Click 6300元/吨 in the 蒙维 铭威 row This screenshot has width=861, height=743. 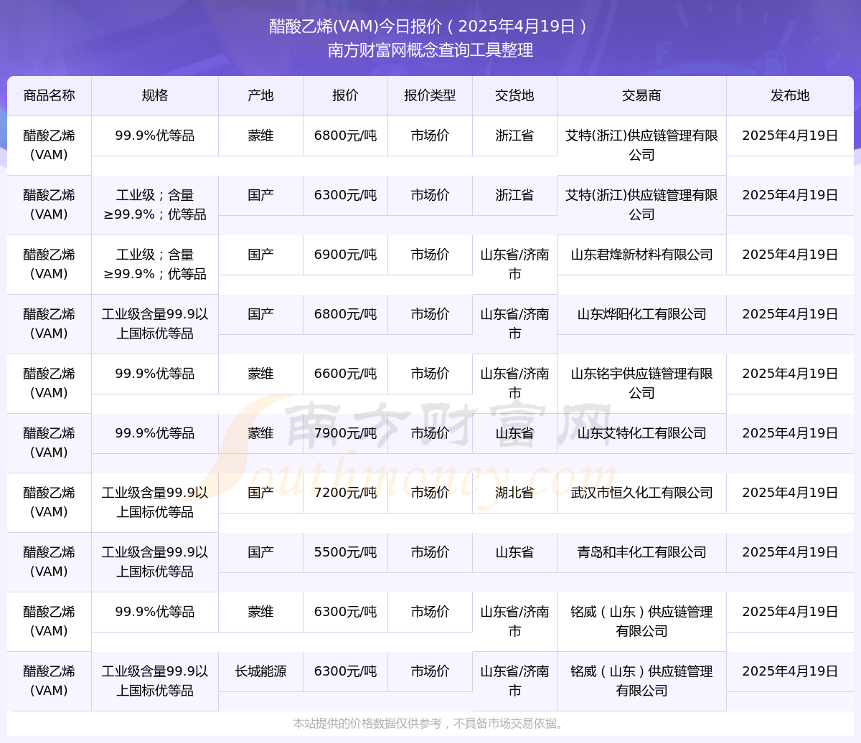pyautogui.click(x=345, y=612)
